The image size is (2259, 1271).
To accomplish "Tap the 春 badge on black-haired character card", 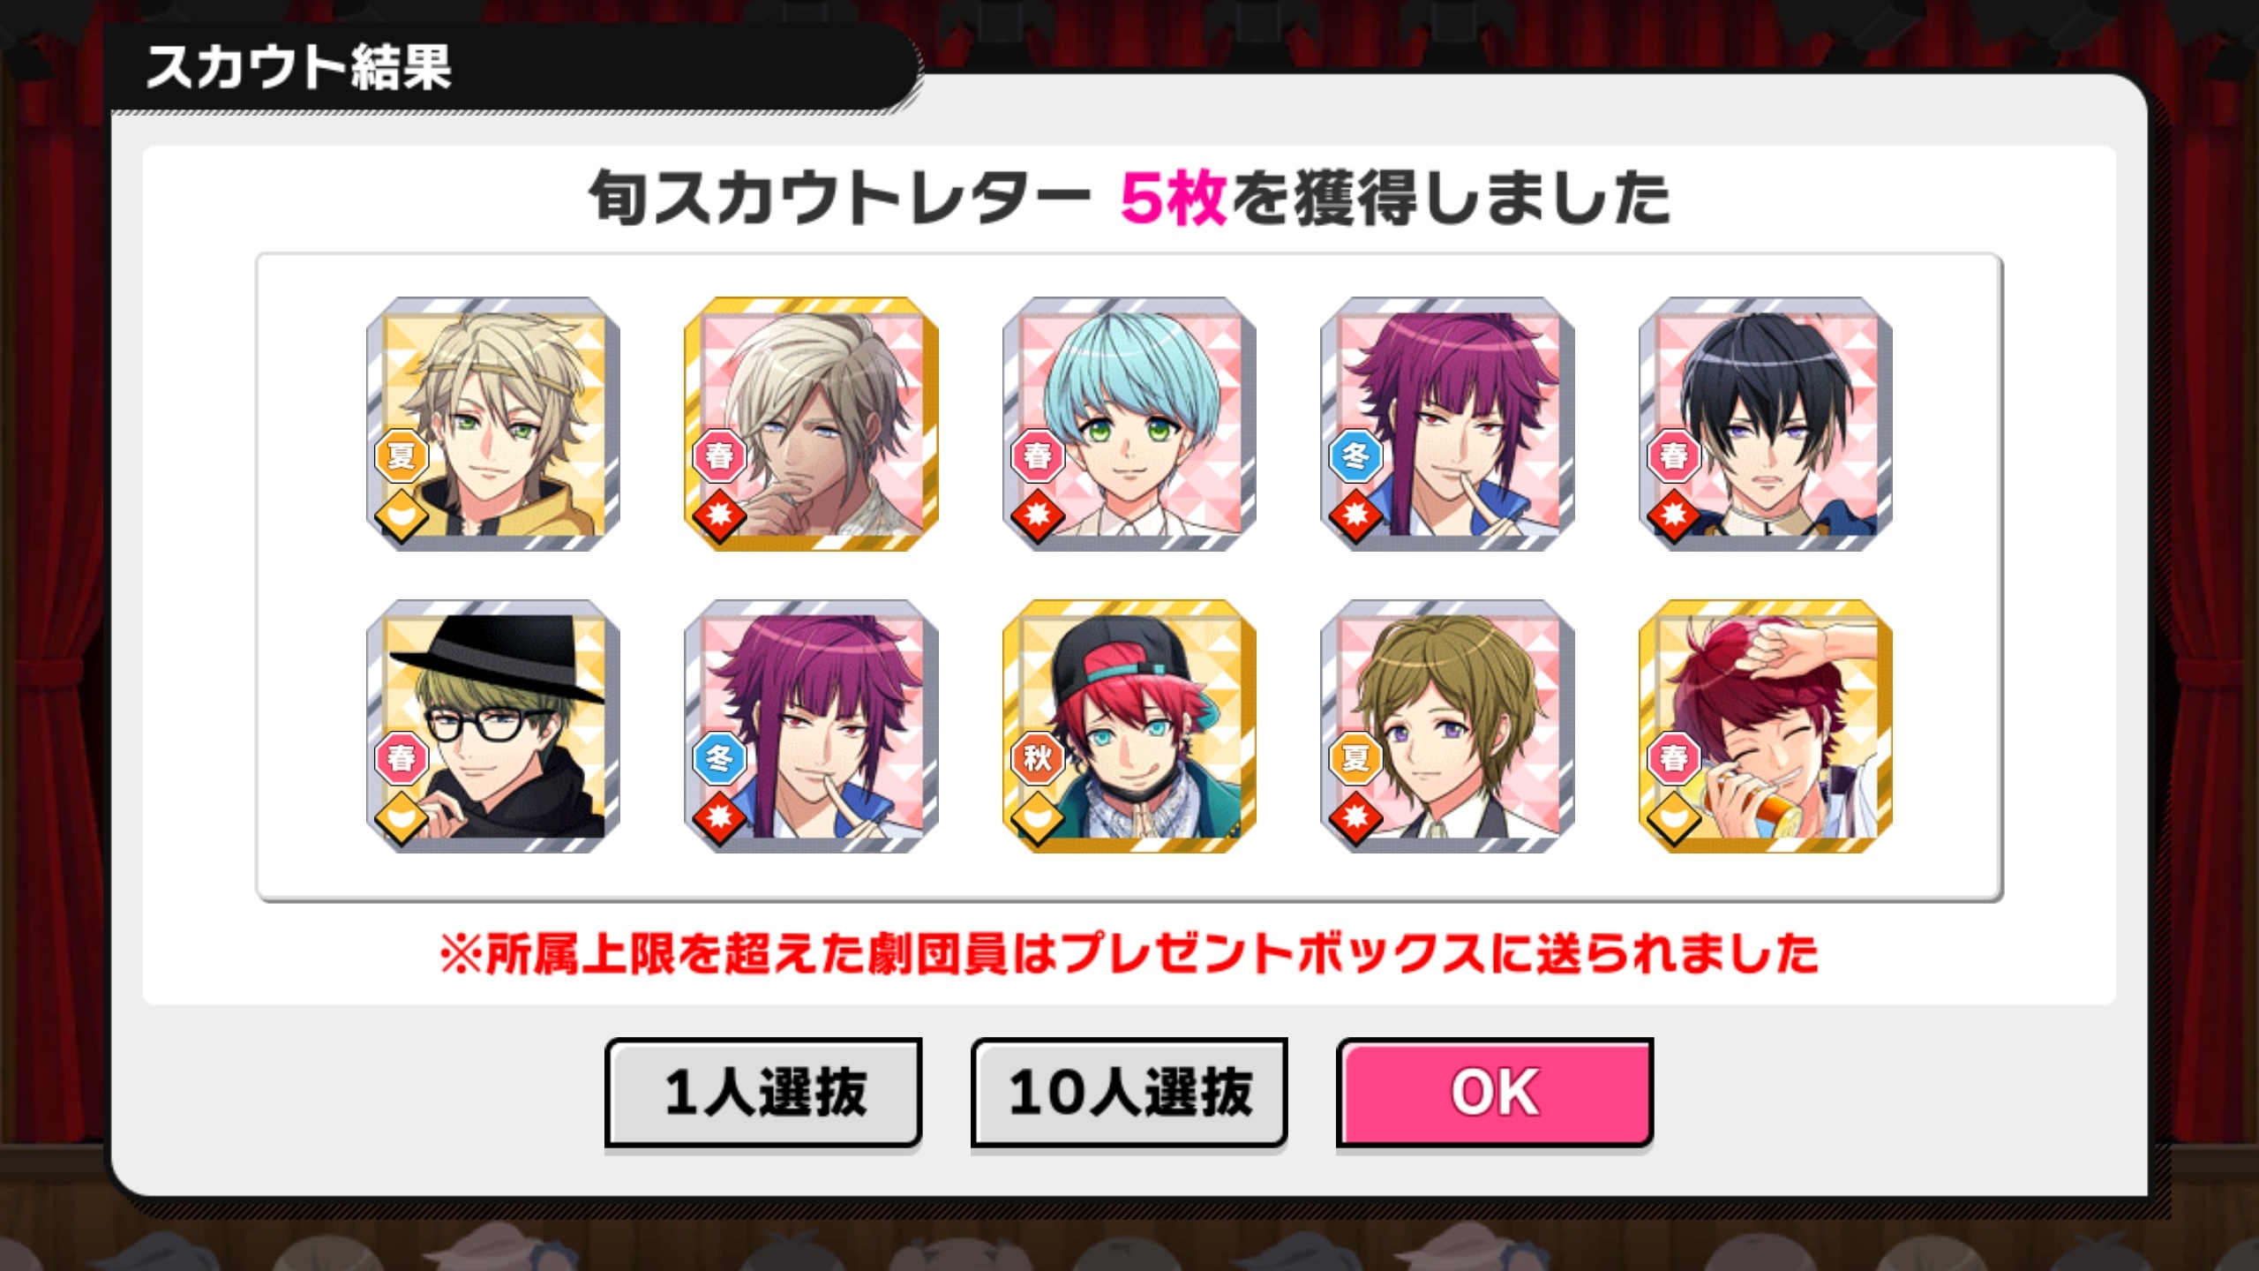I will [1674, 455].
